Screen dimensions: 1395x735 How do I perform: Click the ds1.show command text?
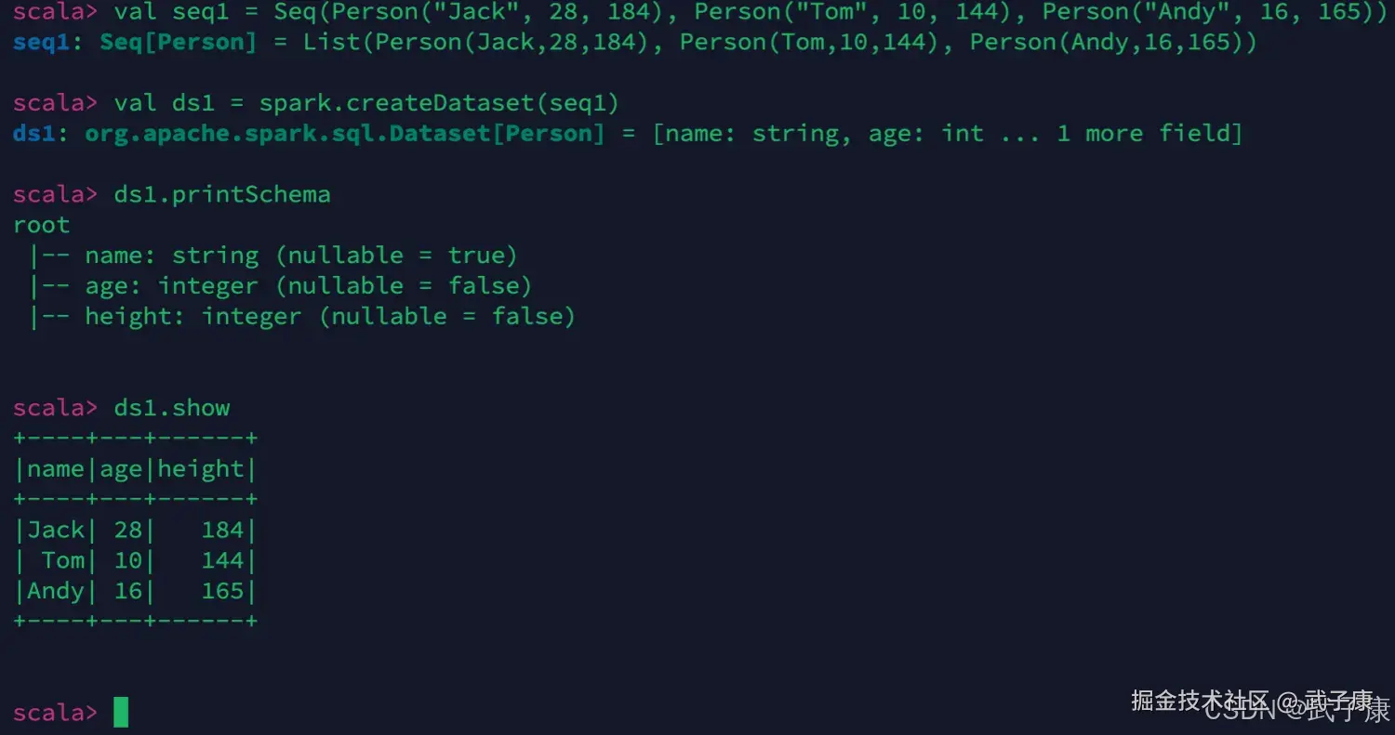click(172, 408)
